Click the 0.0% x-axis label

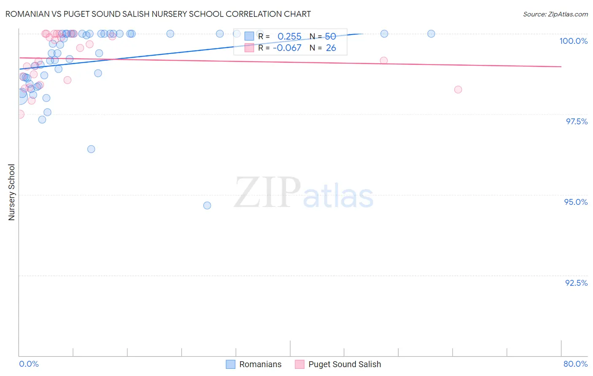[x=29, y=364]
